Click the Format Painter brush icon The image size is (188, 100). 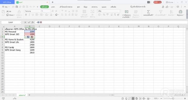click(x=19, y=12)
